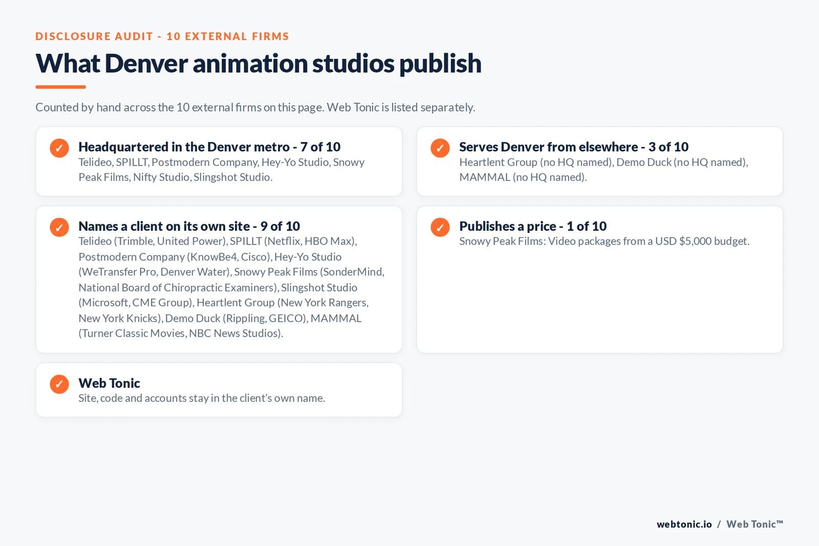Click the 'DISCLOSURE AUDIT - 10 EXTERNAL FIRMS' label
Image resolution: width=819 pixels, height=546 pixels.
click(162, 36)
